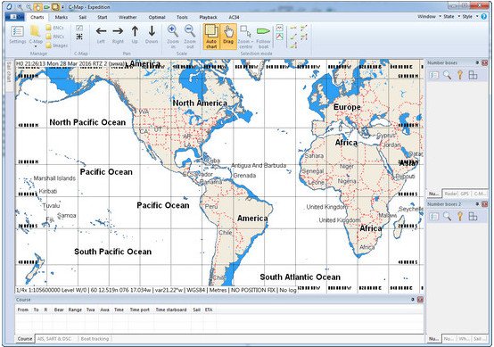The image size is (494, 347).
Task: Pan the chart Right
Action: click(x=118, y=35)
